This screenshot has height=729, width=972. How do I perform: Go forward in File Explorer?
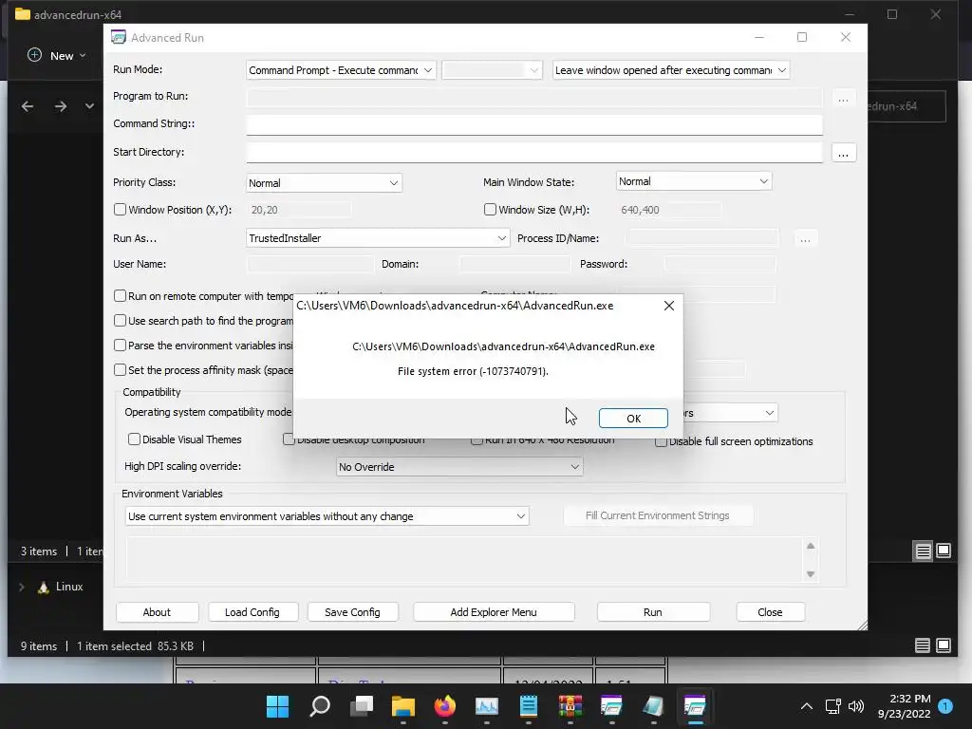click(60, 106)
